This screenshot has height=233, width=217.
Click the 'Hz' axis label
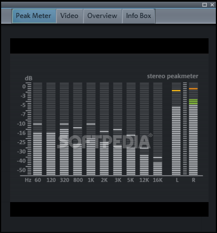tap(28, 180)
